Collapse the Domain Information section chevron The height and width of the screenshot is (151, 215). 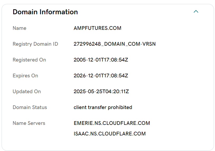click(x=196, y=12)
